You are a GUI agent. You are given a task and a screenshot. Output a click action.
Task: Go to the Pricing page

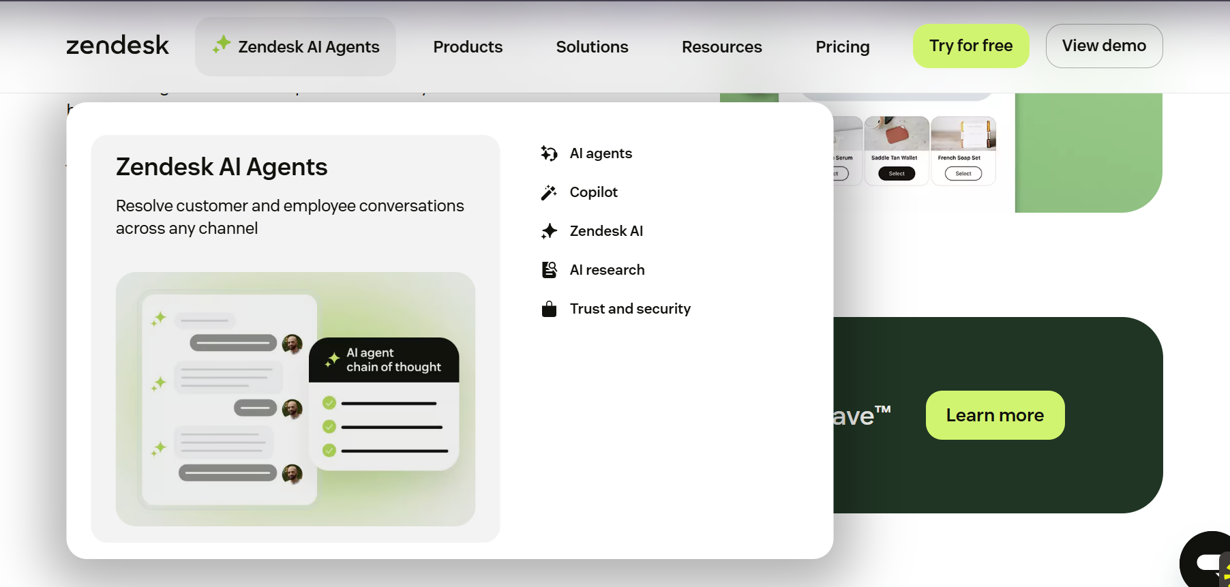(842, 46)
